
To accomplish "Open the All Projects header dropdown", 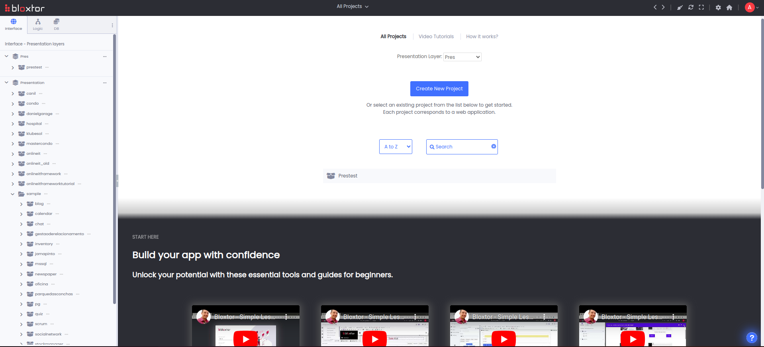I will [x=353, y=6].
